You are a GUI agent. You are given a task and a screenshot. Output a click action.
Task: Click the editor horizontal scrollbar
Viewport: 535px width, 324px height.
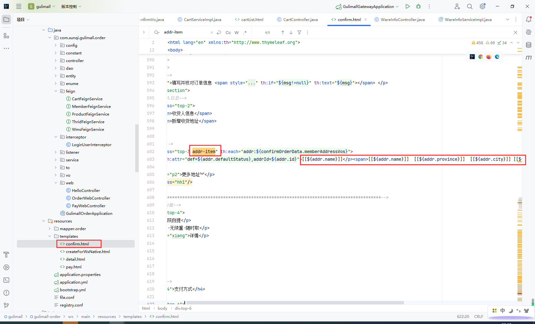click(x=294, y=302)
